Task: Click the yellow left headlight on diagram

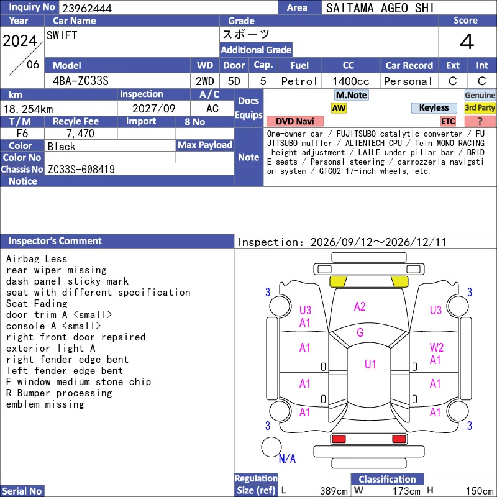Action: (338, 281)
